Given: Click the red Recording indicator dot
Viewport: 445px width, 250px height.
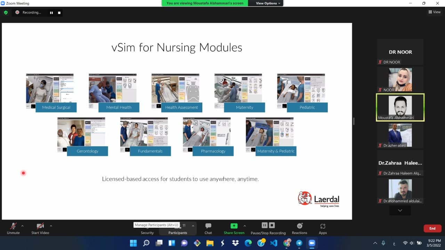Looking at the screenshot, I should click(x=17, y=12).
